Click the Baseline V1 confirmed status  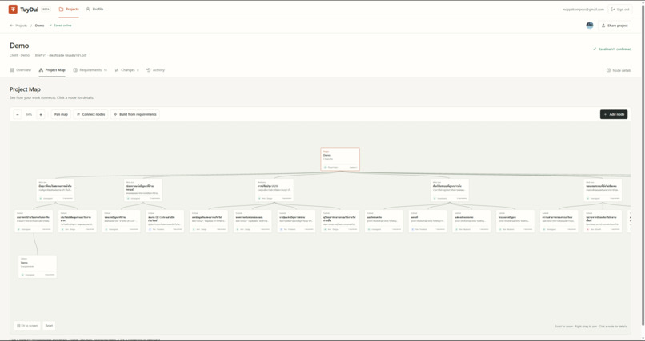pos(612,49)
